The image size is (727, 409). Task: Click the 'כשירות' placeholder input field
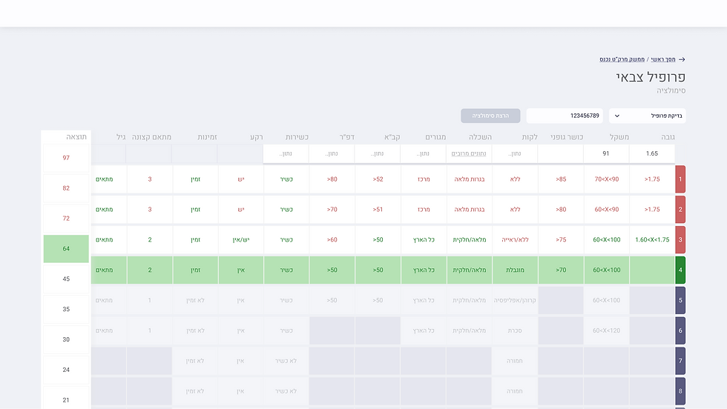pos(286,153)
